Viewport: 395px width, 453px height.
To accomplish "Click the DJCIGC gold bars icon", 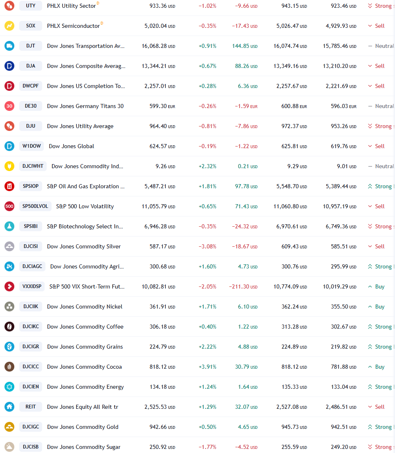I will pyautogui.click(x=9, y=427).
